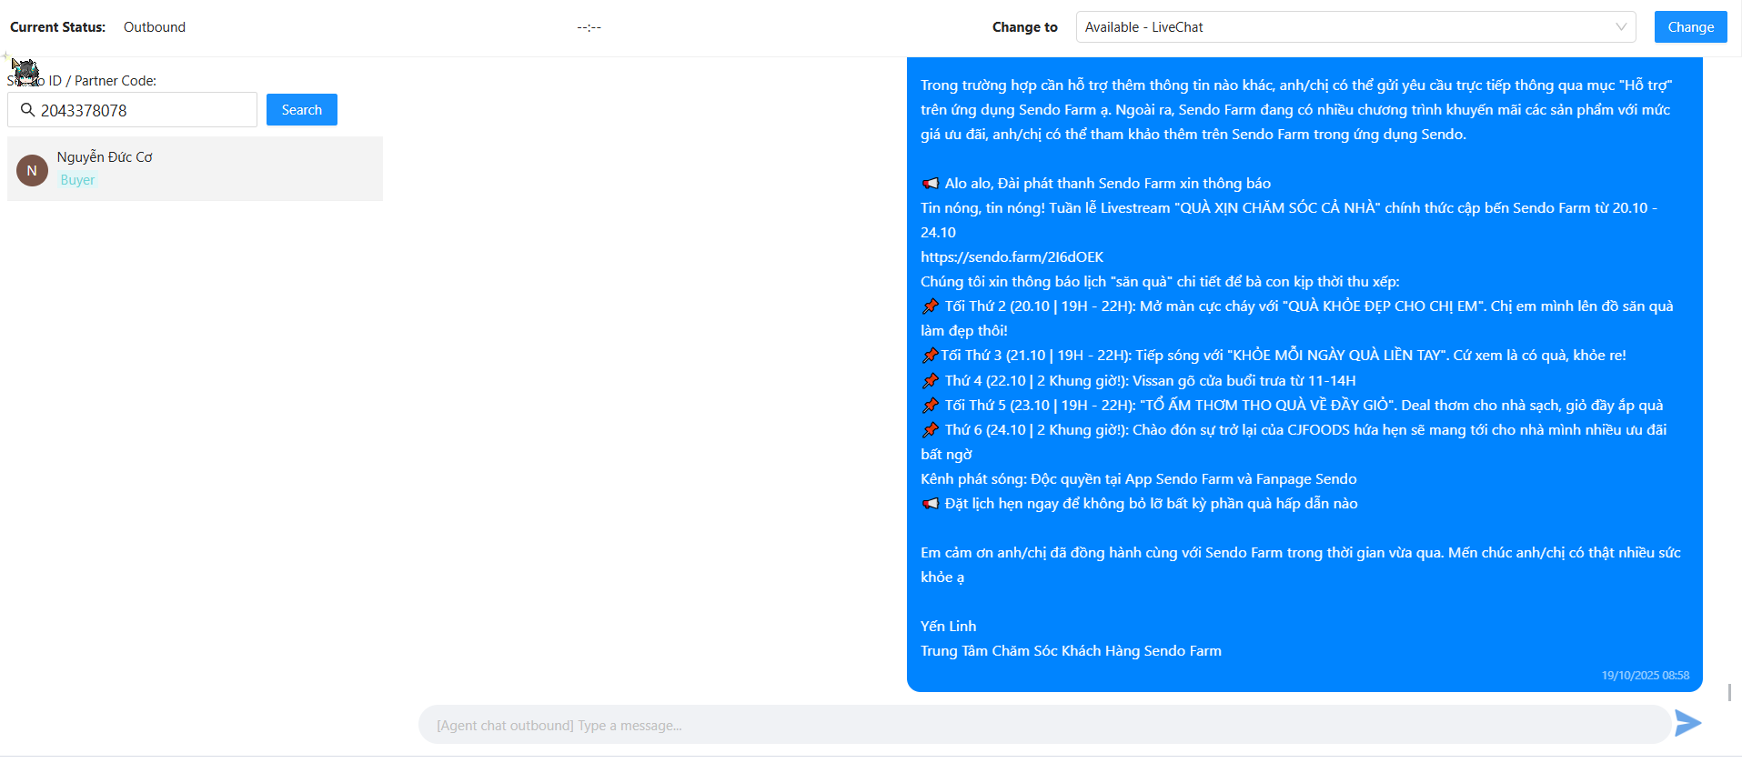Open the https://sendo.farm/2I6dOEK link
Image resolution: width=1742 pixels, height=763 pixels.
click(1012, 257)
